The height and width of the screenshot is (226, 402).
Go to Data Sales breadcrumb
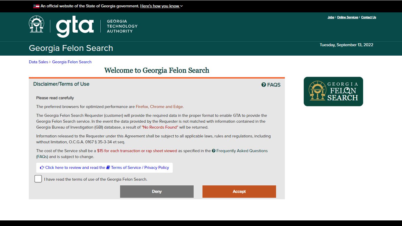click(38, 62)
